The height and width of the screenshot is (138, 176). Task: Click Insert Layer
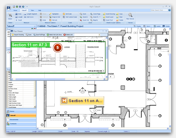[x=108, y=17]
